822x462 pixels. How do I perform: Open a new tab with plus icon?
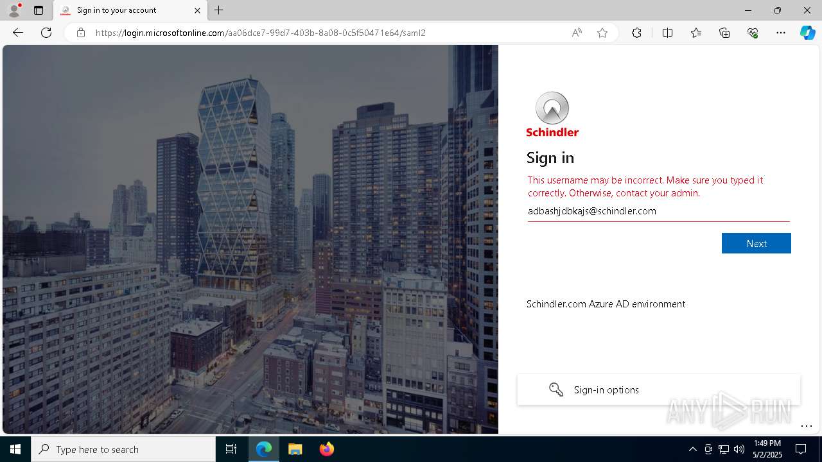(218, 10)
